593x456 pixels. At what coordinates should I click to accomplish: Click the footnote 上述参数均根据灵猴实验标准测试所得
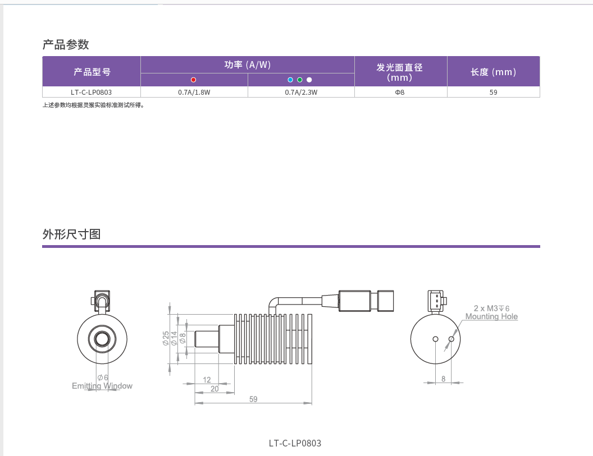[x=93, y=105]
